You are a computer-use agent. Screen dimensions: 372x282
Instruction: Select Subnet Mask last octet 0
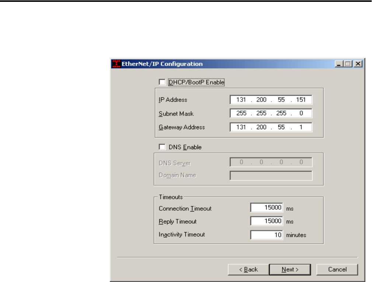coord(301,113)
